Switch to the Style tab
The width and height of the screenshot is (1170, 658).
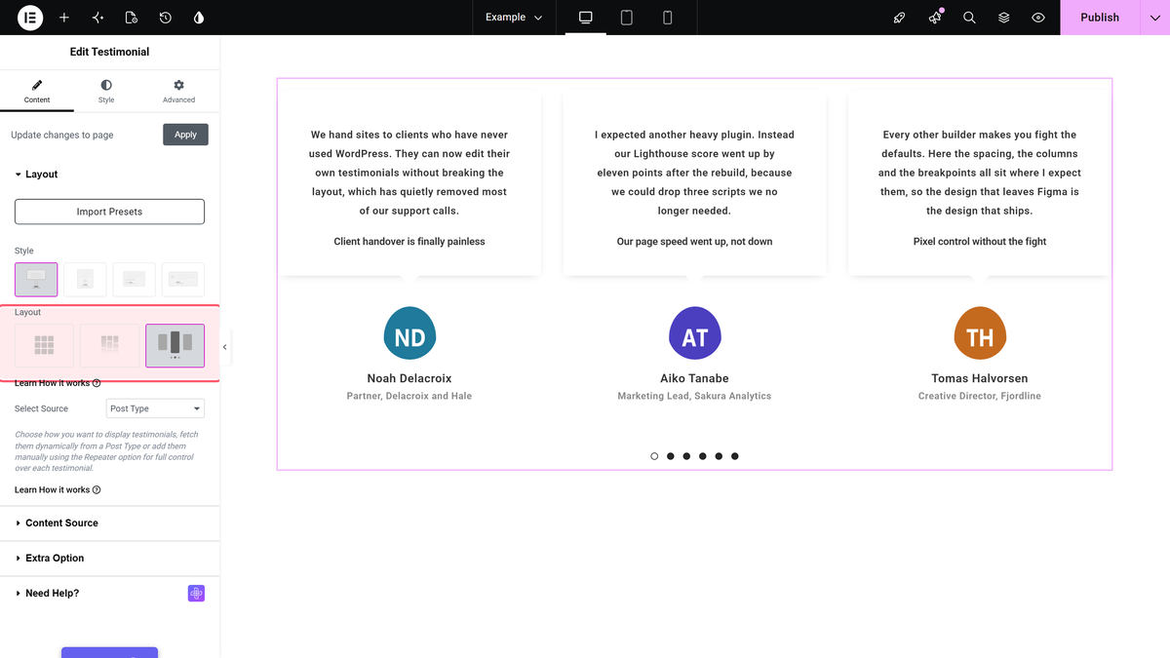(x=106, y=93)
